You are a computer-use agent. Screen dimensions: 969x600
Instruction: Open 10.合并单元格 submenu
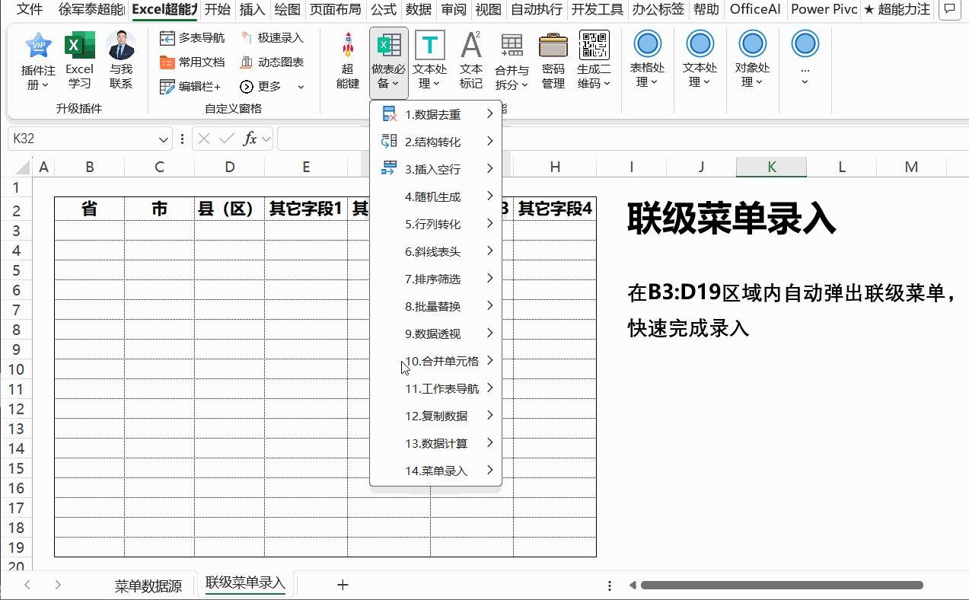(435, 361)
